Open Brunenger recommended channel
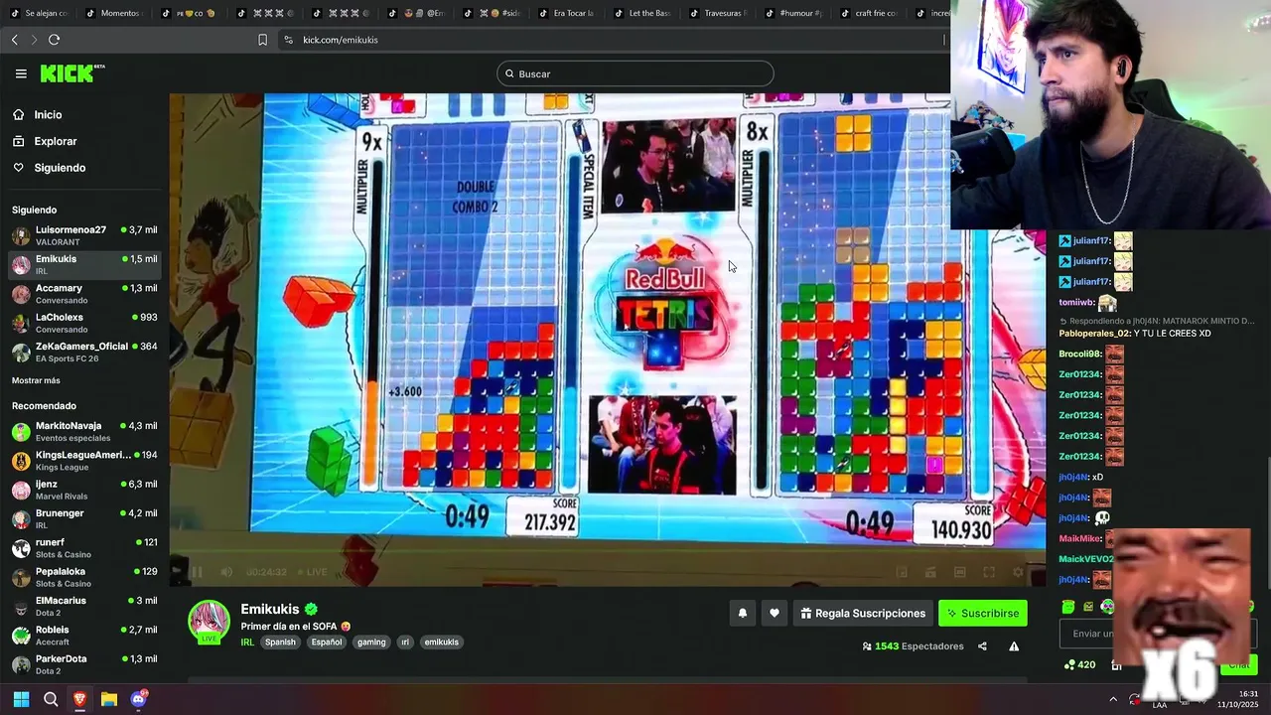This screenshot has height=715, width=1271. pos(84,518)
